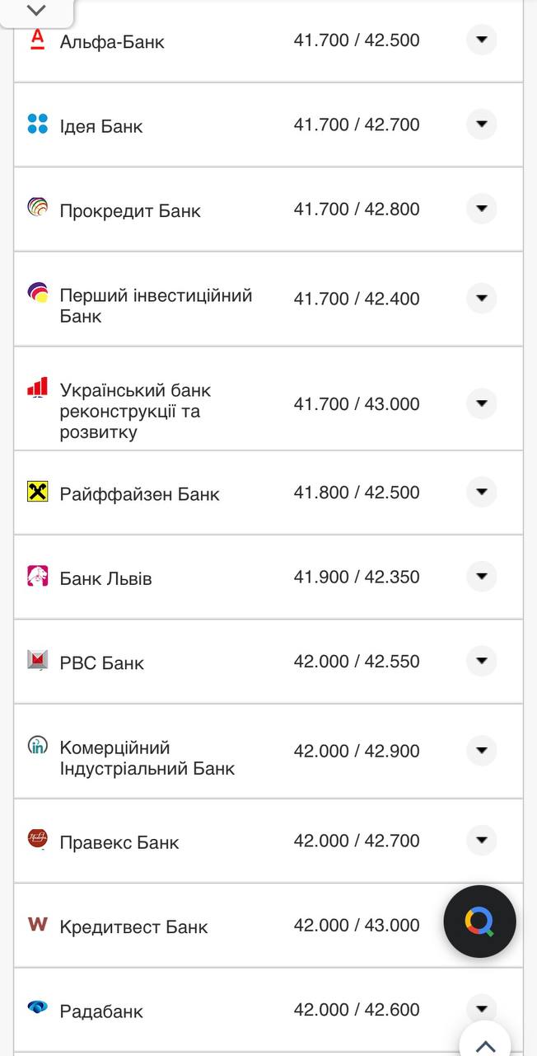Expand rates details for Альфа-Банк
Screen dimensions: 537x1056
481,40
